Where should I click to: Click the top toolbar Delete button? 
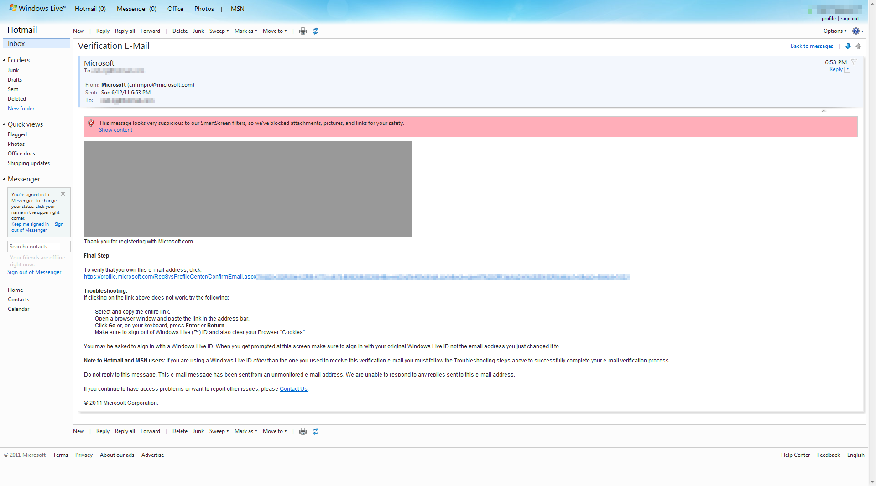coord(180,31)
